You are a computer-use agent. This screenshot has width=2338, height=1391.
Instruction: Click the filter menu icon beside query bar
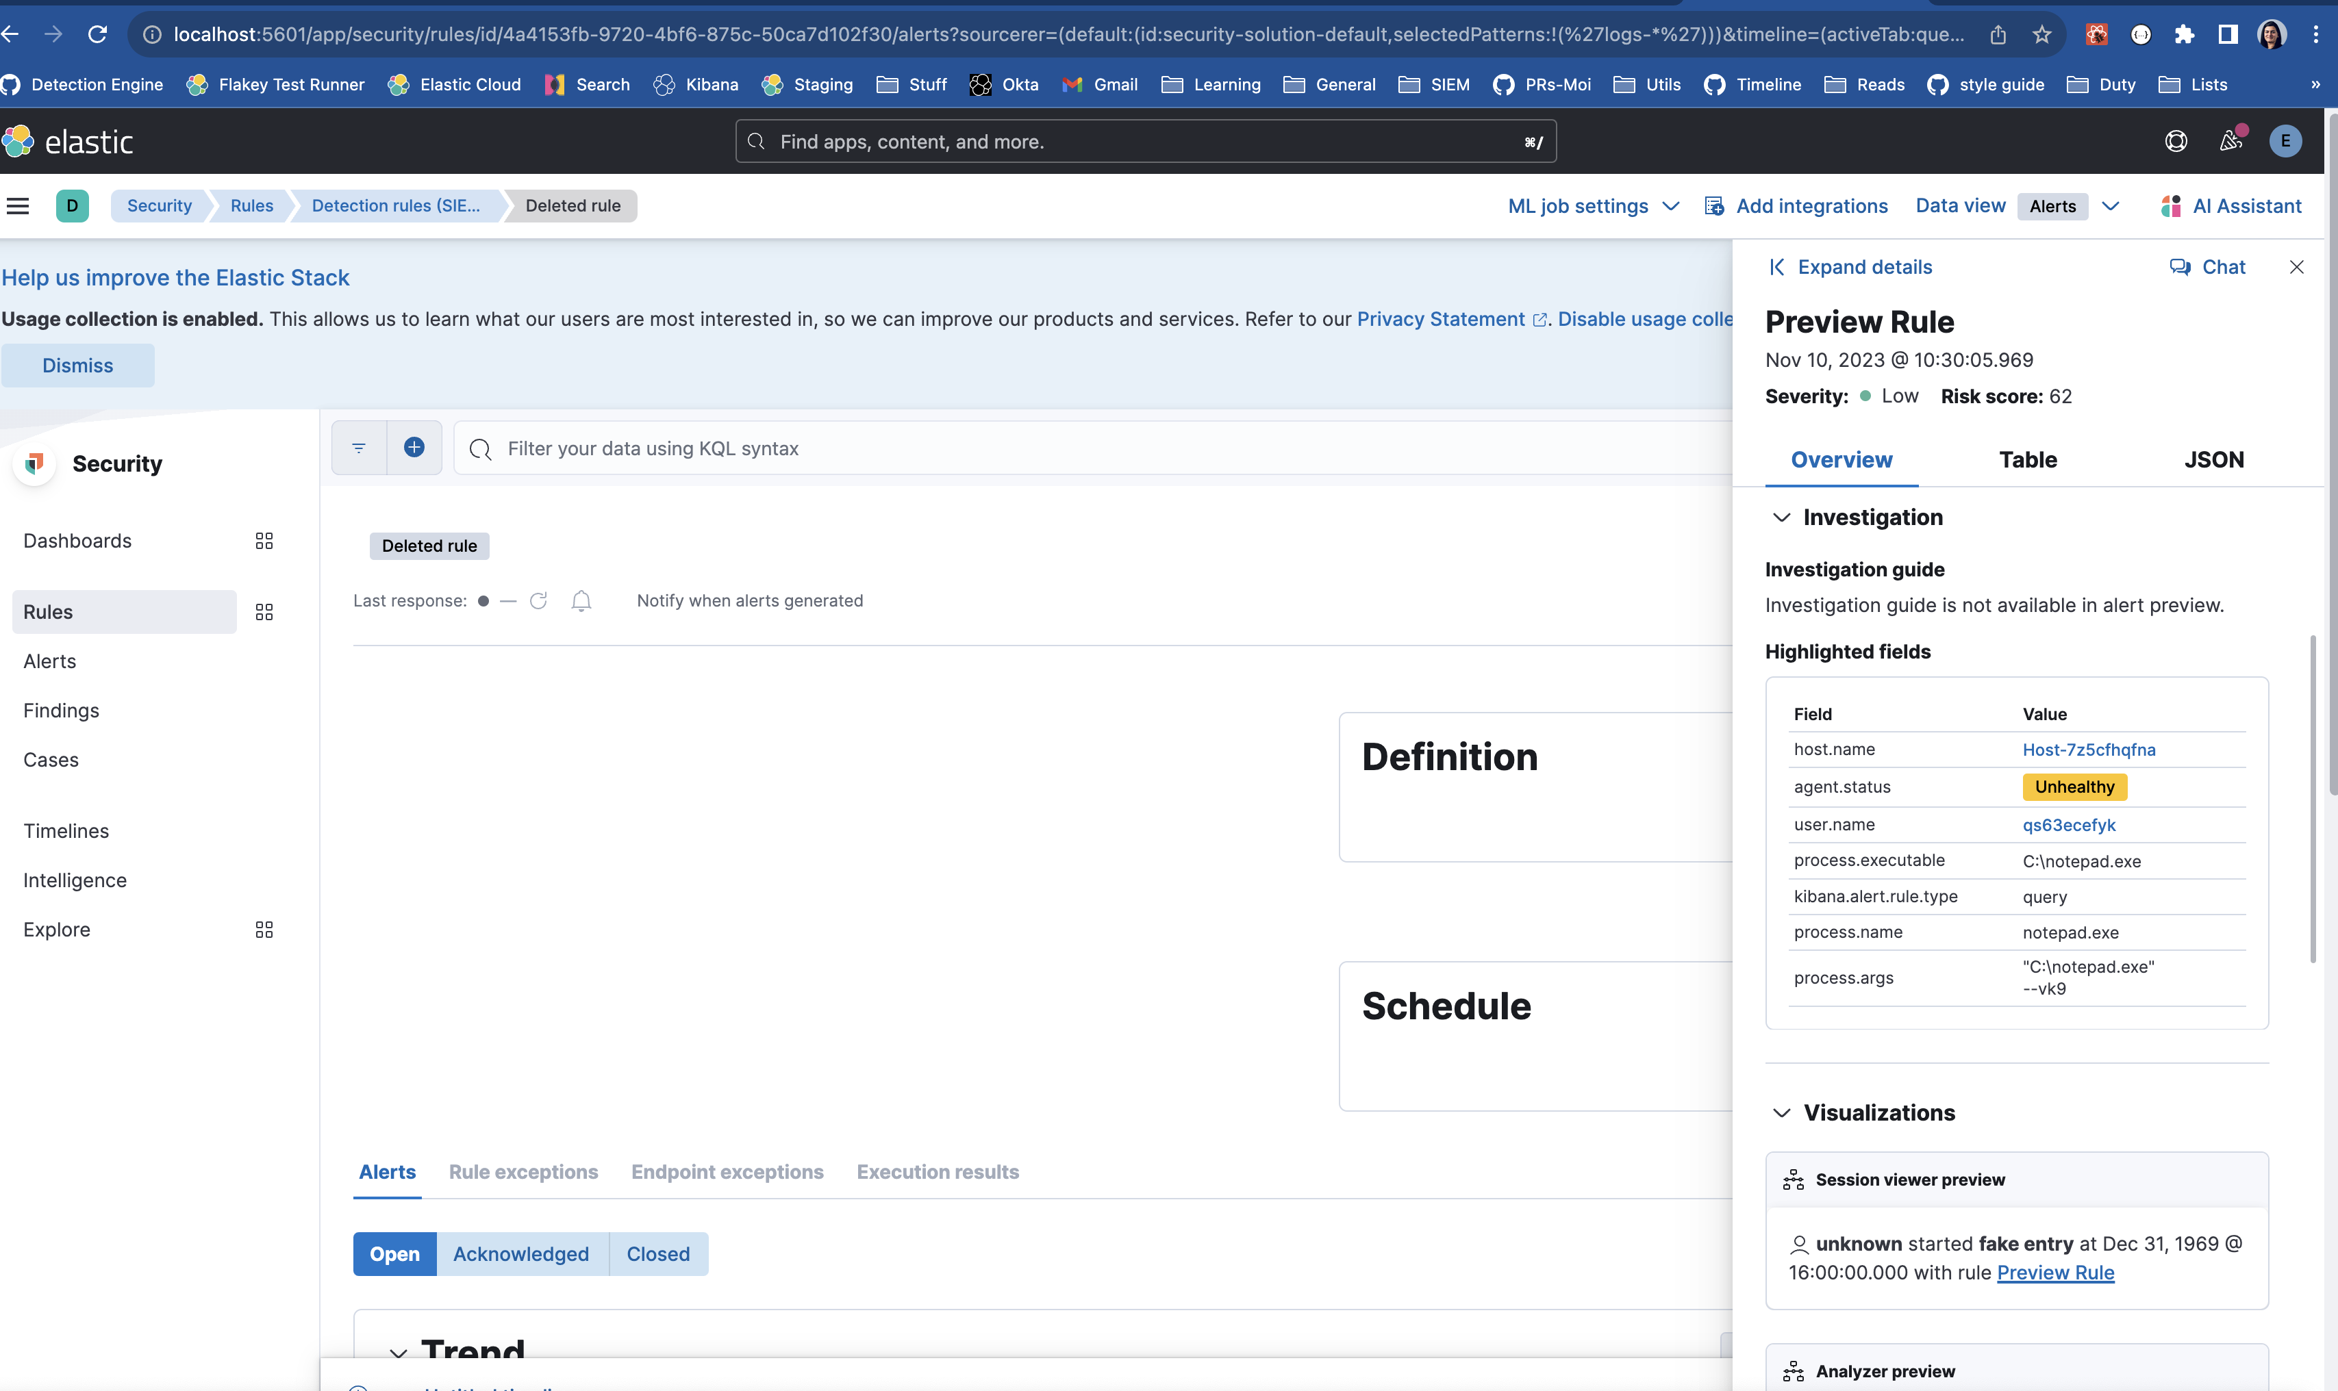point(359,448)
